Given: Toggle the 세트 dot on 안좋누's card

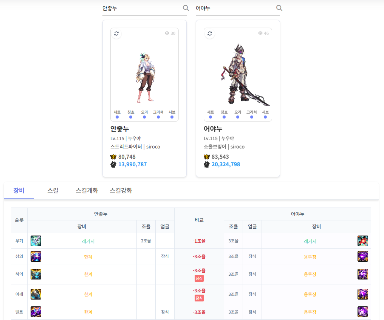Looking at the screenshot, I should (x=117, y=117).
